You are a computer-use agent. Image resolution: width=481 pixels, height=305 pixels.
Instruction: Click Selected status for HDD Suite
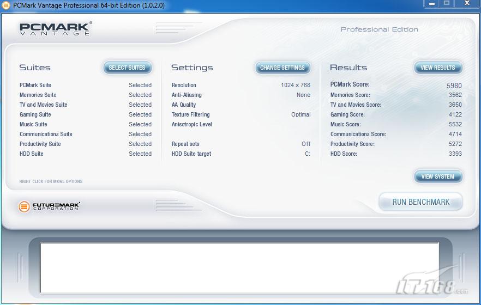pyautogui.click(x=140, y=154)
